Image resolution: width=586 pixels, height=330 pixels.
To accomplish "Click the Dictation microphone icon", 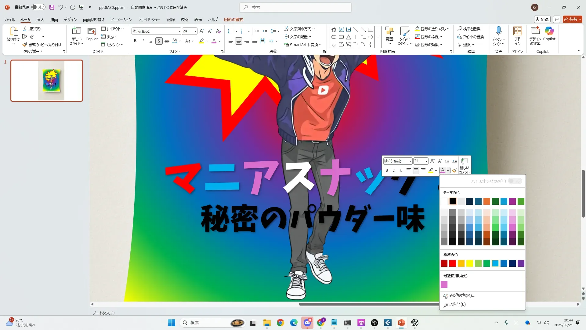I will 498,31.
